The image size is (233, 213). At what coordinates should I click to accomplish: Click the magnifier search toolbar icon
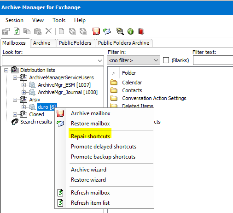coord(120,31)
